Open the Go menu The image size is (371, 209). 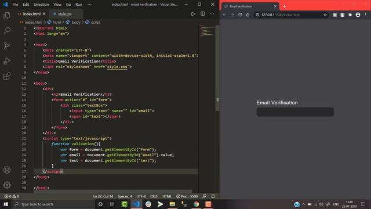pyautogui.click(x=68, y=4)
